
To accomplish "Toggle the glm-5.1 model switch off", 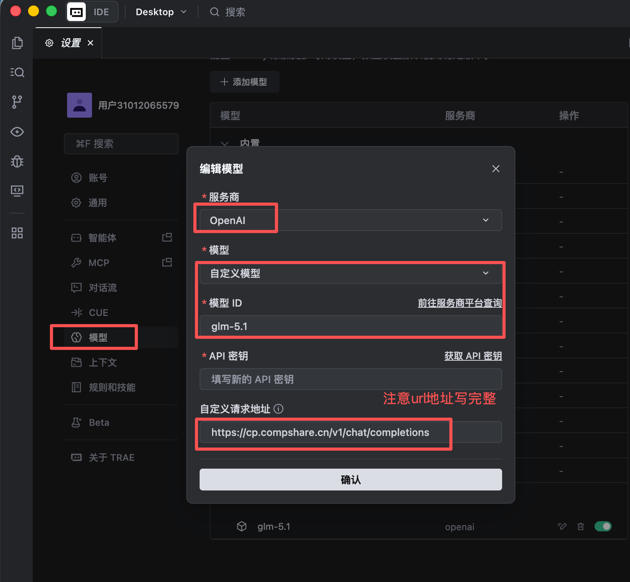I will tap(603, 527).
